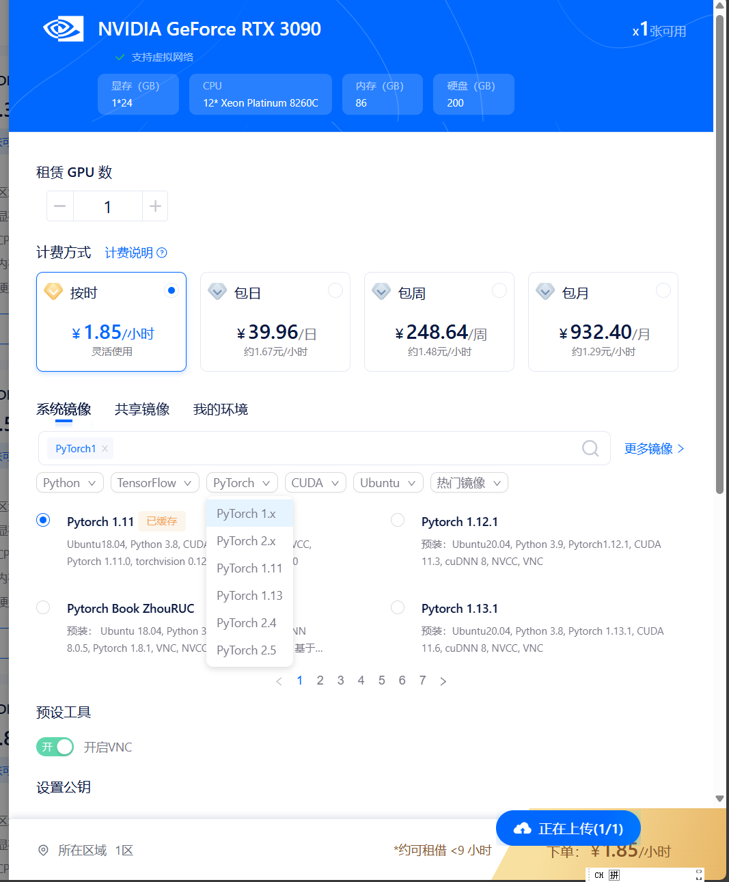The width and height of the screenshot is (729, 882).
Task: Focus the GPU count input showing 1
Action: (x=108, y=206)
